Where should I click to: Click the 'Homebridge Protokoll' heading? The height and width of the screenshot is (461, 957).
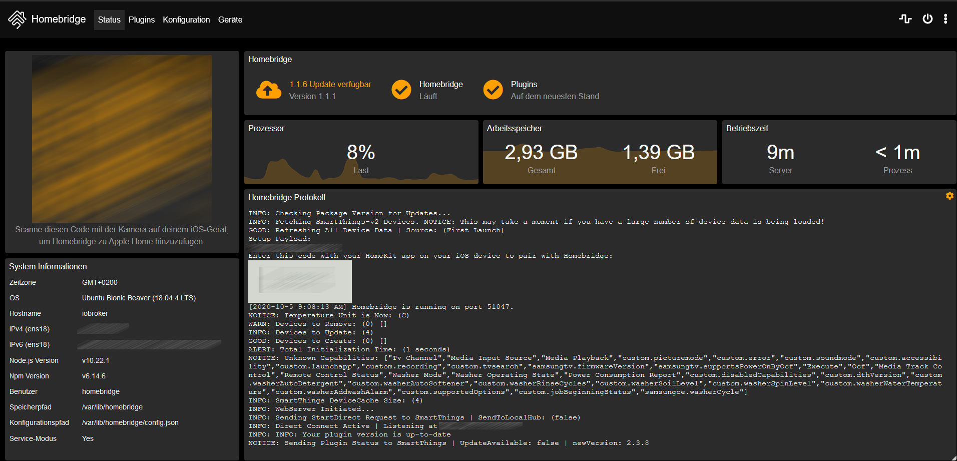pos(287,197)
